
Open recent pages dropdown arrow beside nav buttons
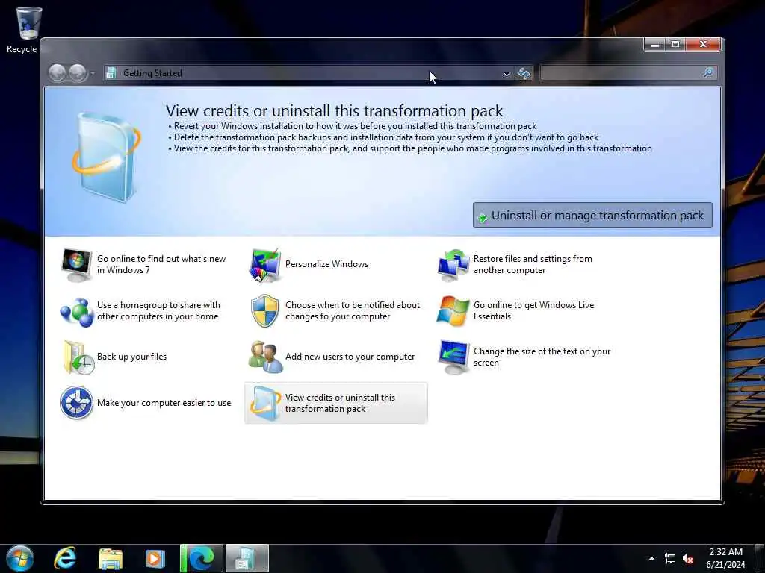coord(93,74)
